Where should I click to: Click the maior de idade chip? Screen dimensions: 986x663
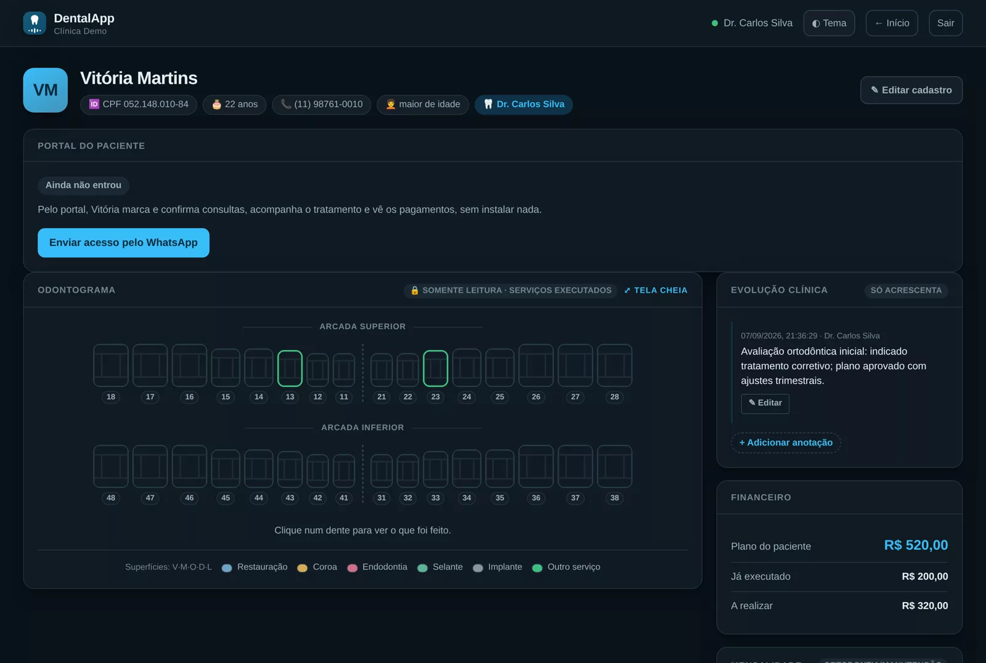click(423, 104)
